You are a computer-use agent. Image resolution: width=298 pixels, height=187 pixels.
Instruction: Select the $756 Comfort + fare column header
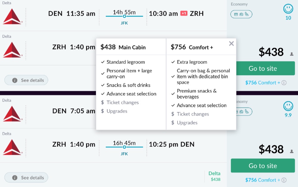192,47
